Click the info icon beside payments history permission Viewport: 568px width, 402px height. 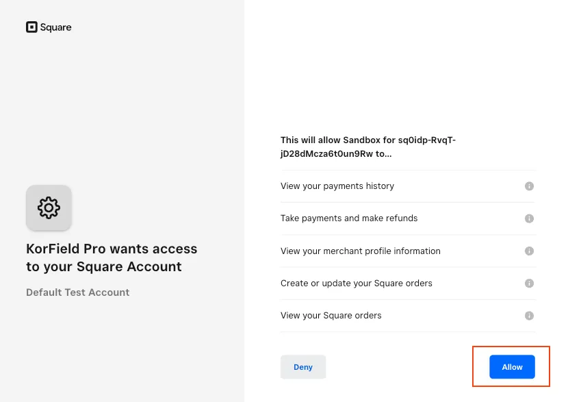pyautogui.click(x=529, y=186)
